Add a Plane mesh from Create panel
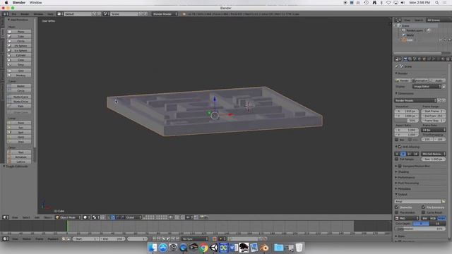The image size is (452, 254). pos(19,32)
